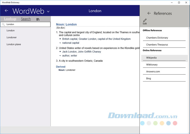The image size is (190, 134).
Task: Open the national capital link
Action: point(71,43)
